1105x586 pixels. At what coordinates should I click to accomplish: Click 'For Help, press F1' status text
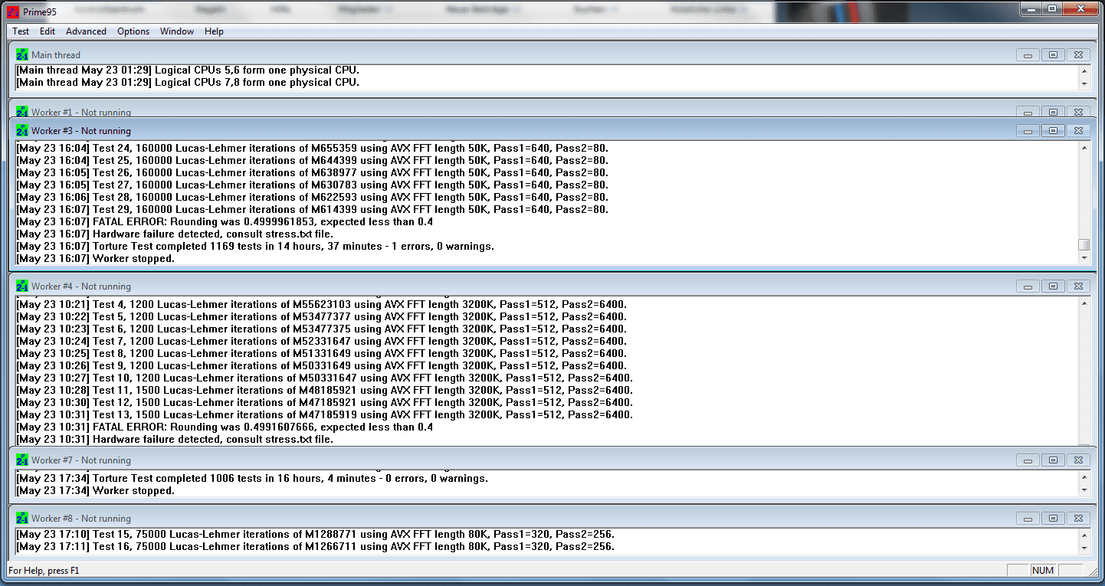44,571
